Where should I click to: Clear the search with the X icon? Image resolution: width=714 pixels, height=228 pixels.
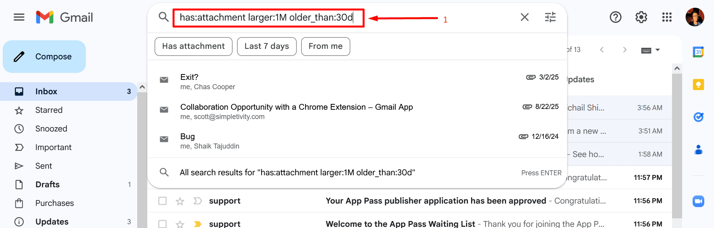pos(525,17)
